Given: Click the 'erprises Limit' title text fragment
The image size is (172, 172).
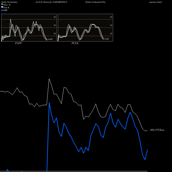Looking at the screenshot, I should (155, 2).
